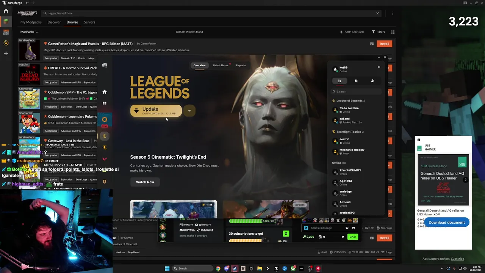The width and height of the screenshot is (485, 273).
Task: Switch CurseForge results to list view
Action: click(393, 32)
